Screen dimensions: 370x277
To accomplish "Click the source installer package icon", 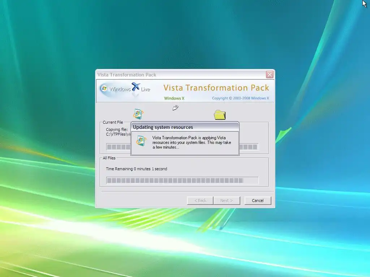I will 138,114.
